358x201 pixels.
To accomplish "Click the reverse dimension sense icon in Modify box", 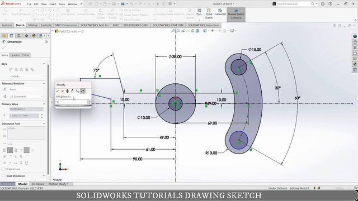I will [72, 91].
